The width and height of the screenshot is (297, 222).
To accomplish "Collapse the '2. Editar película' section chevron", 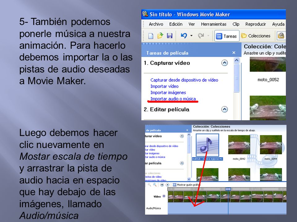I will (225, 109).
